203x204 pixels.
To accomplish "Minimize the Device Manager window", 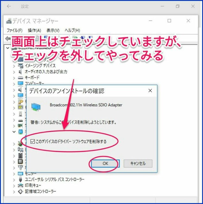I will point(150,21).
